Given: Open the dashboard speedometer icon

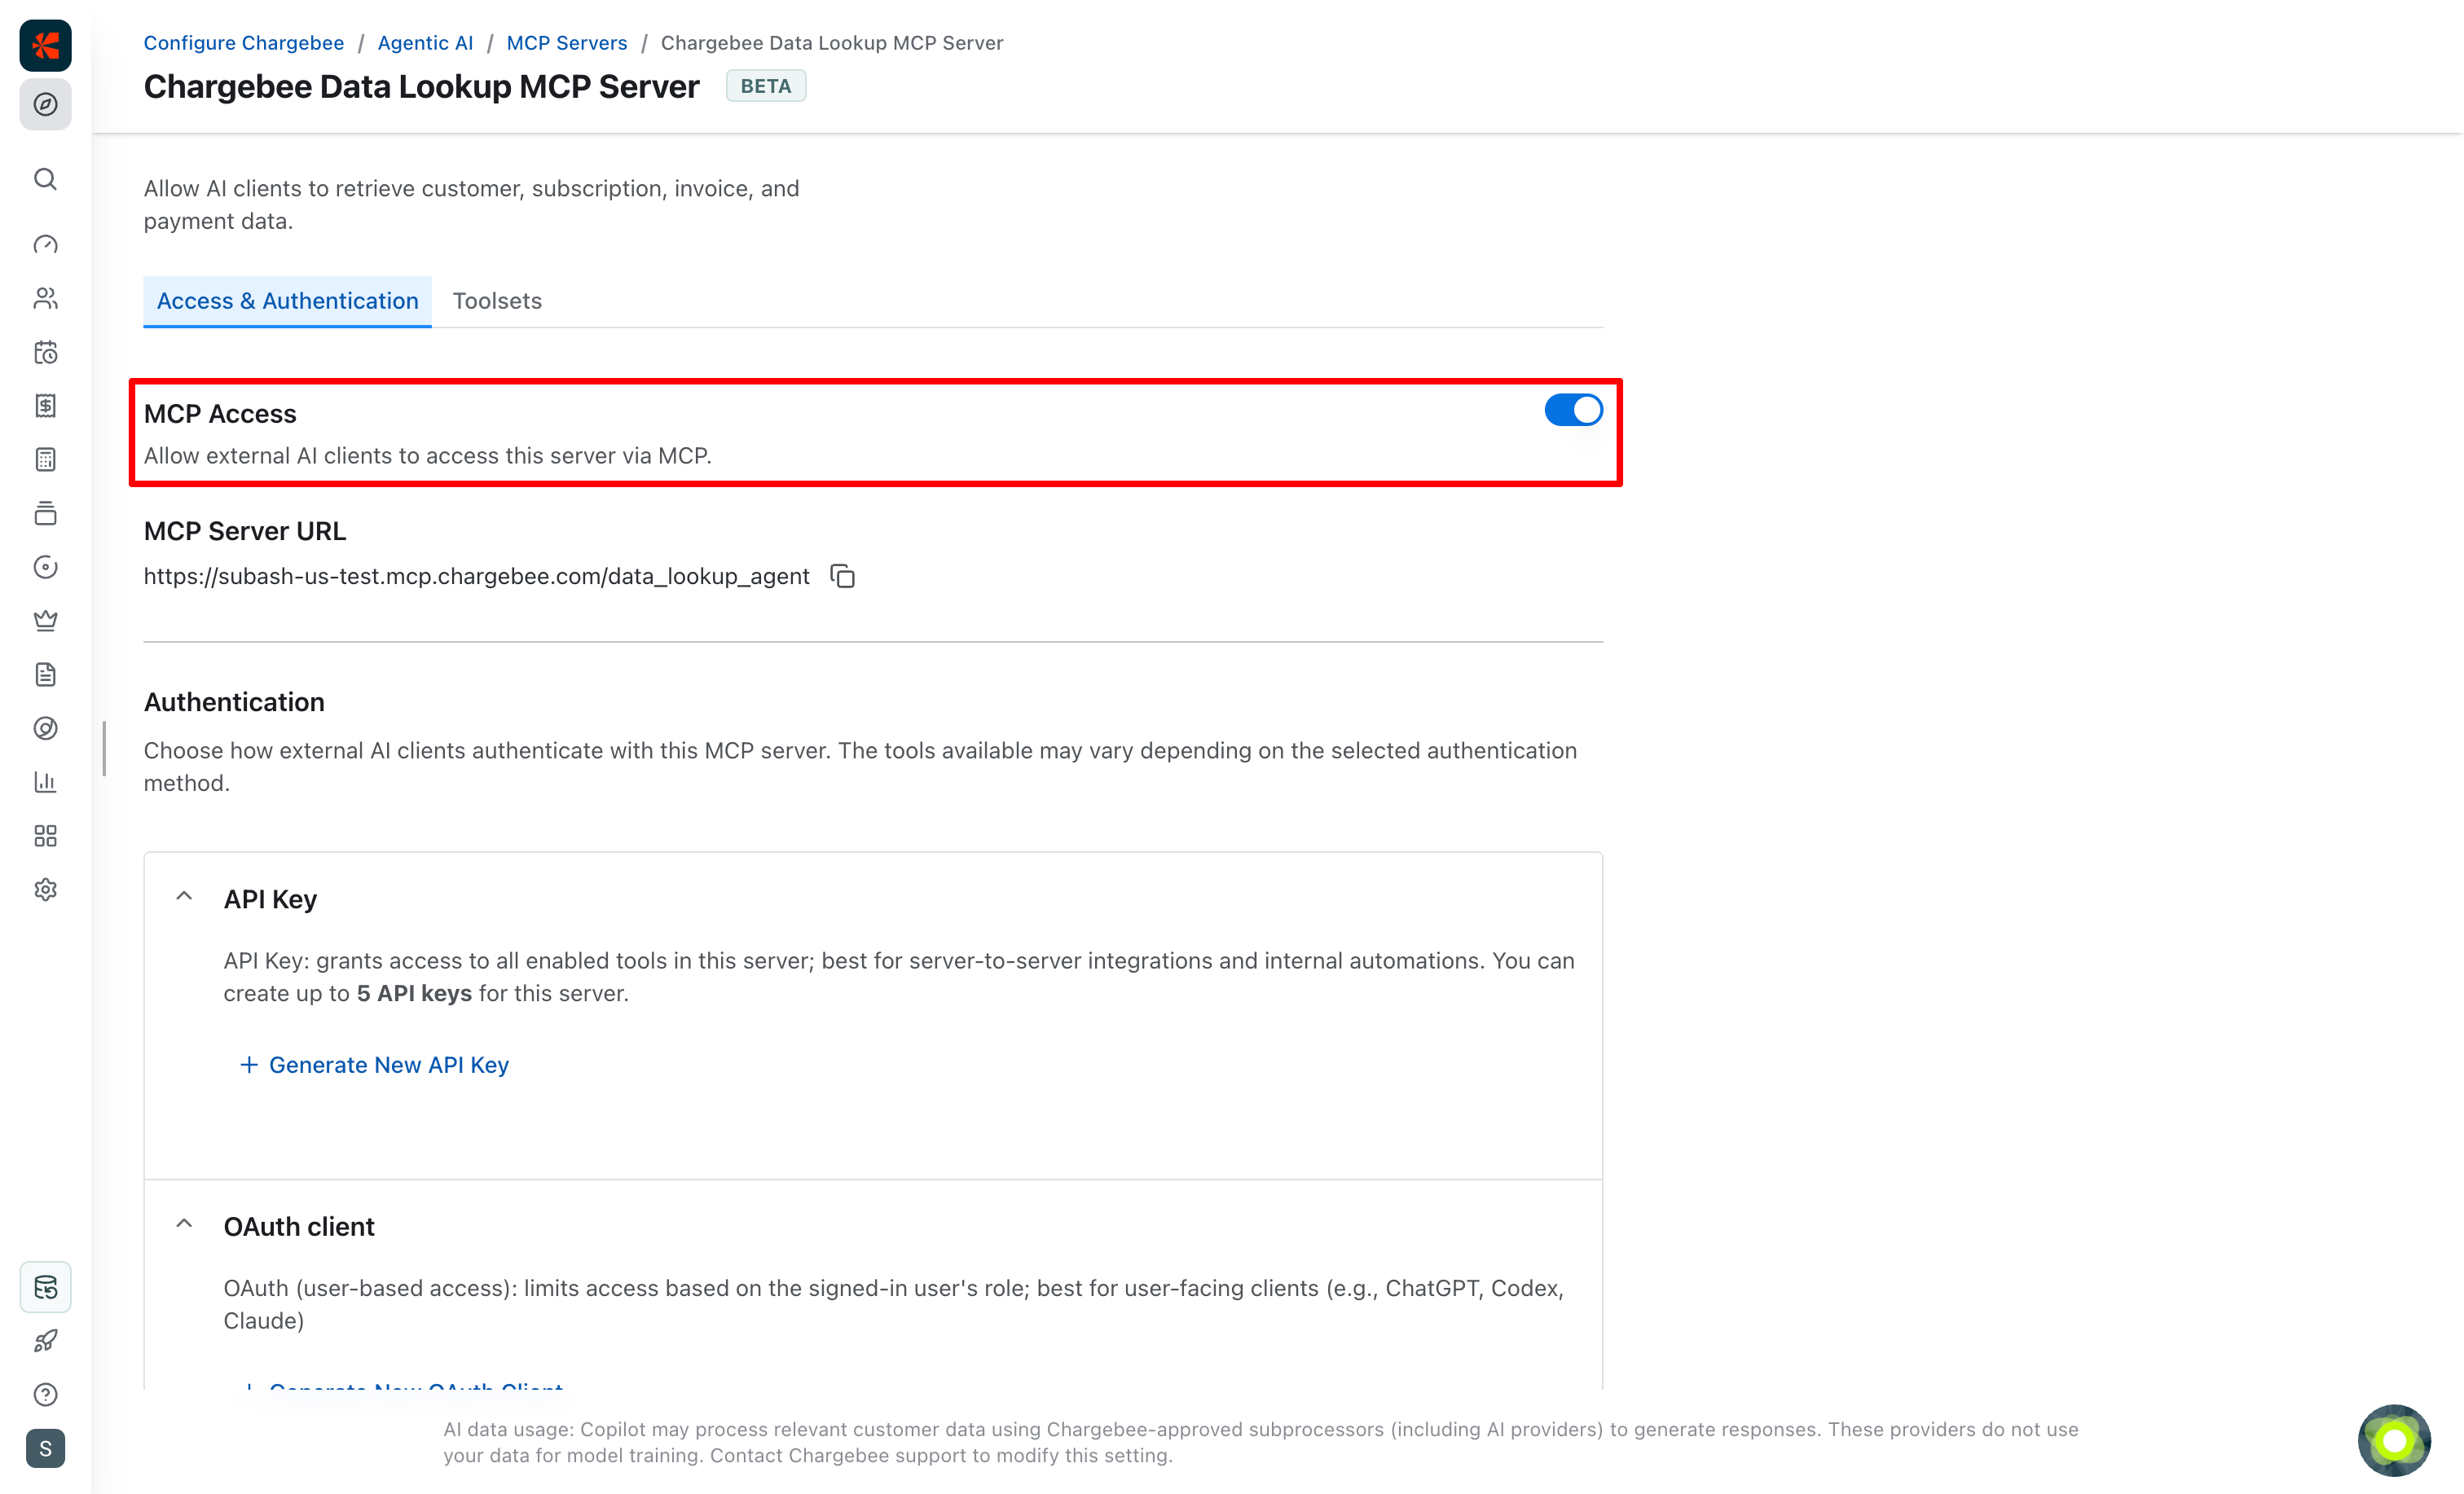Looking at the screenshot, I should coord(46,245).
